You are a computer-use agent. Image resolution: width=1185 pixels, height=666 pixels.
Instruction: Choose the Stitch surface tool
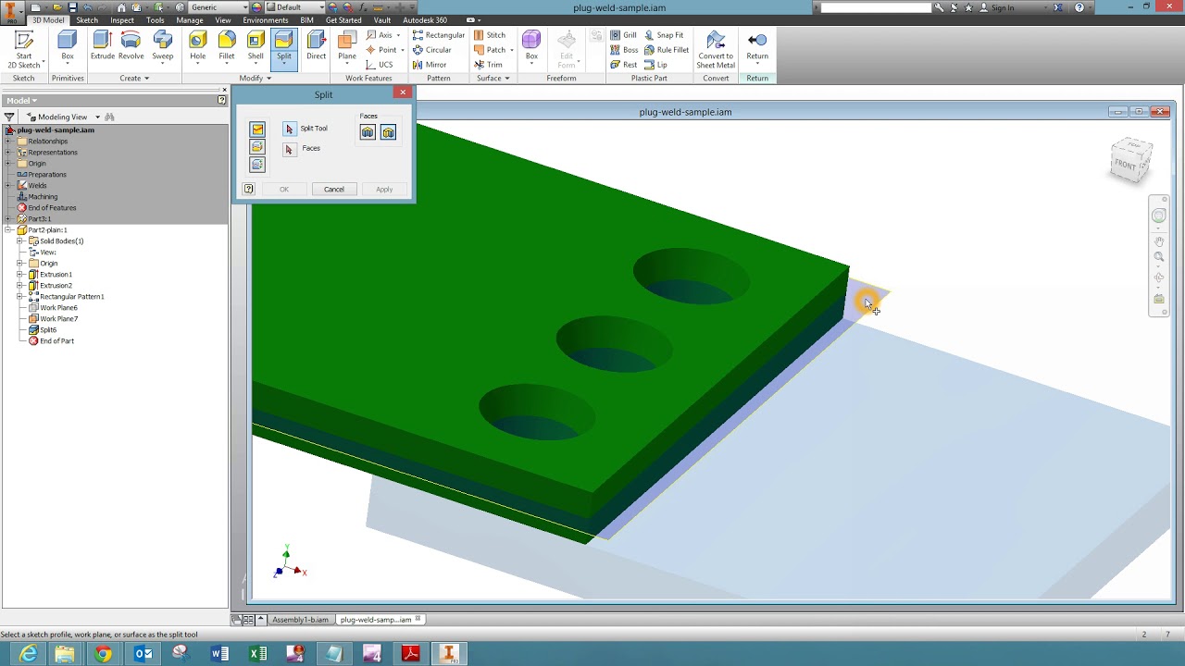point(490,35)
